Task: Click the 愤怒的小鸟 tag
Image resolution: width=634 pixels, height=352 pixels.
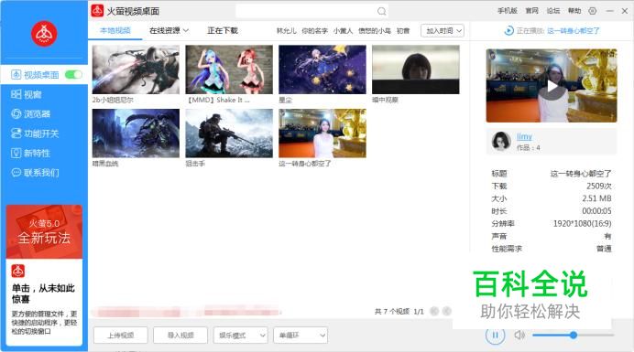Action: coord(375,31)
